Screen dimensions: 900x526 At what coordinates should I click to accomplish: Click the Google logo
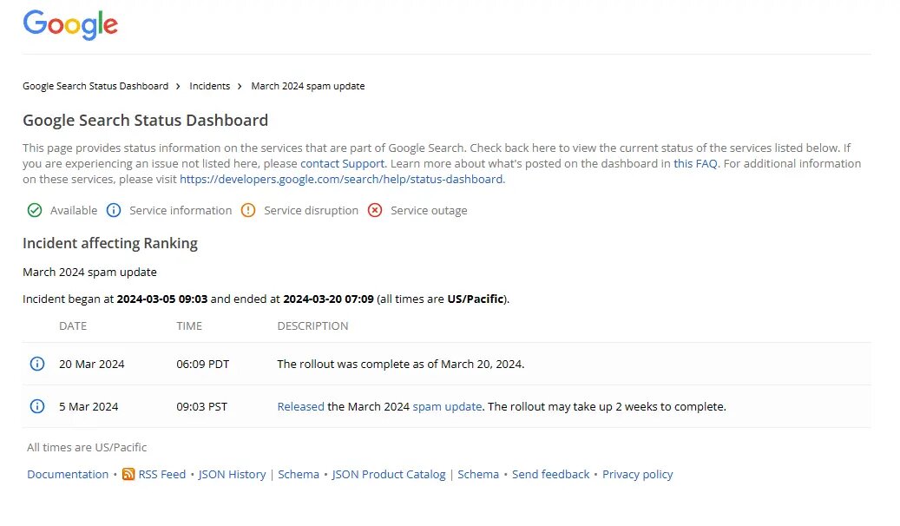pyautogui.click(x=70, y=25)
